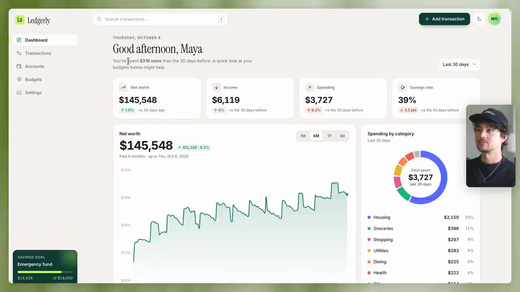The height and width of the screenshot is (292, 520).
Task: Click the Utilities category row
Action: click(x=420, y=251)
